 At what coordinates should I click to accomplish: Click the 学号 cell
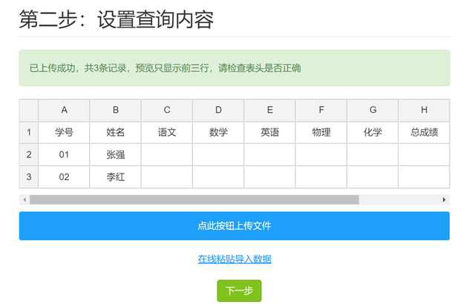tap(64, 133)
